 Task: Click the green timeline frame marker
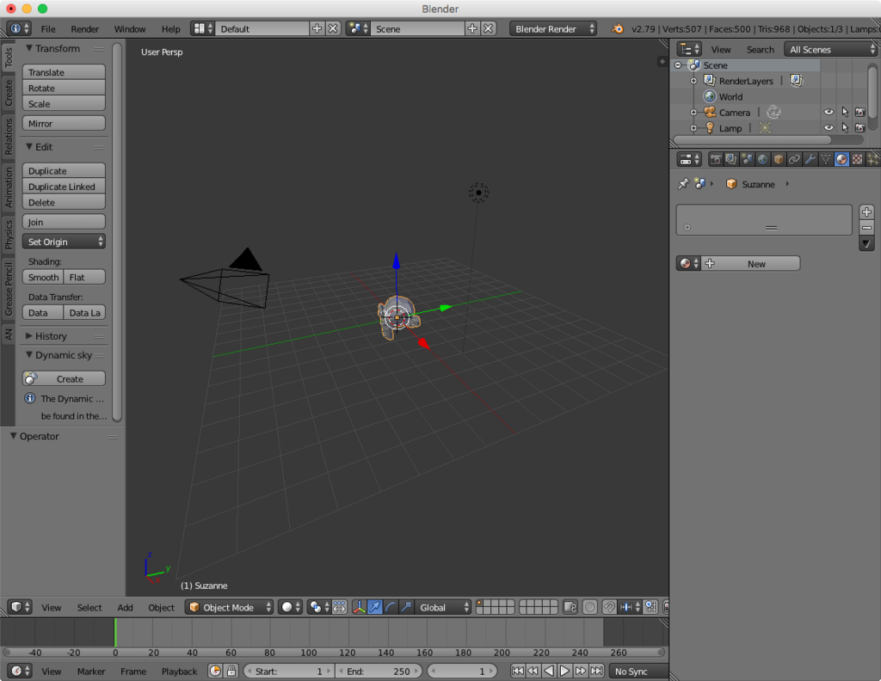click(115, 632)
